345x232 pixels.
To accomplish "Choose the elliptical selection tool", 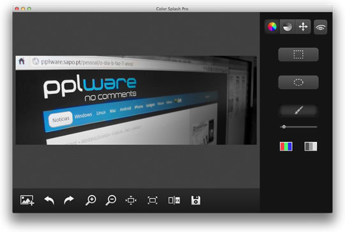I will (x=298, y=82).
